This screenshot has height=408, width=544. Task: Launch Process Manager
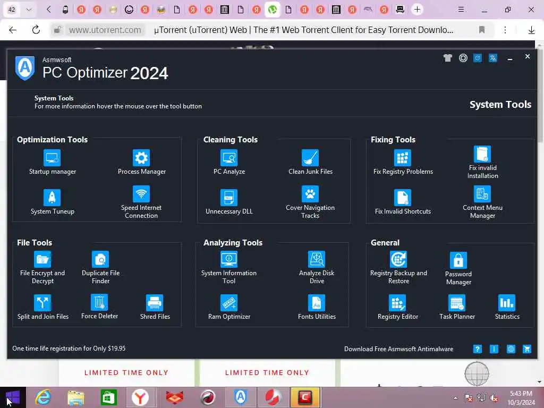pyautogui.click(x=141, y=162)
